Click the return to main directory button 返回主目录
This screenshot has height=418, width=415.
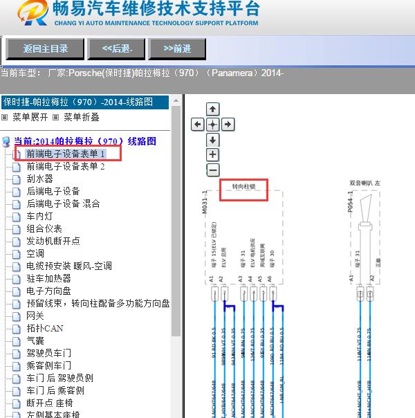click(45, 48)
